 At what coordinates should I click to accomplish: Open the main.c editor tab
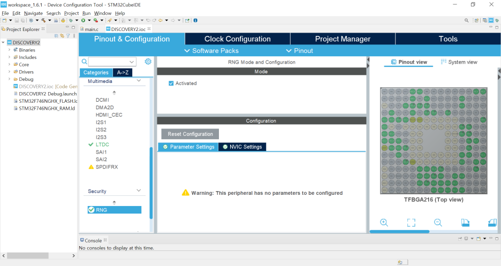(x=89, y=29)
